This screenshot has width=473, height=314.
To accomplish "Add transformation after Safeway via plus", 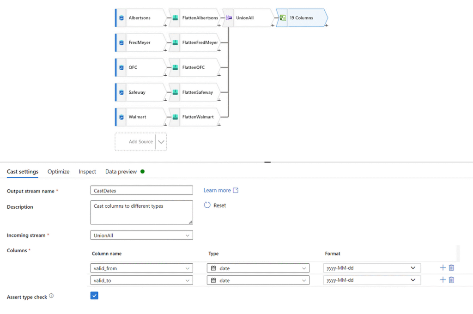I will [x=165, y=100].
